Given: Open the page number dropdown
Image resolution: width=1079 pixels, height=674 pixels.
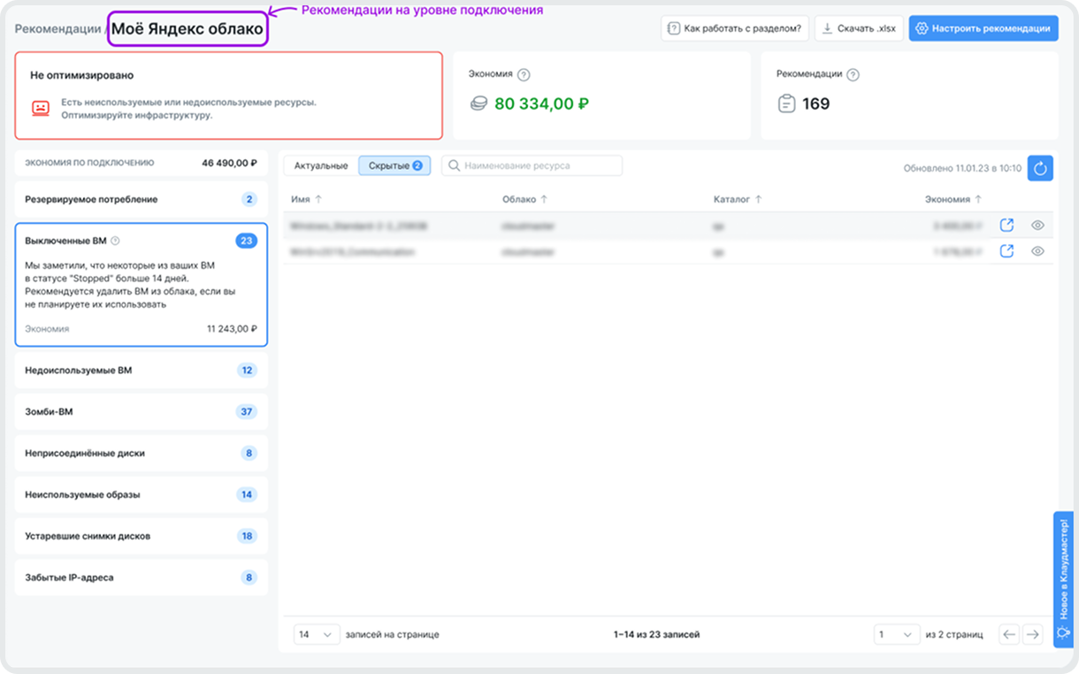Looking at the screenshot, I should click(895, 634).
